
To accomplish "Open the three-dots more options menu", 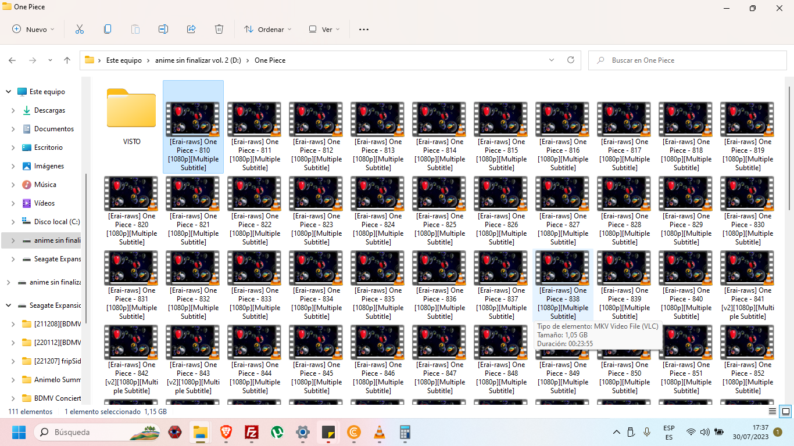I will click(x=364, y=29).
